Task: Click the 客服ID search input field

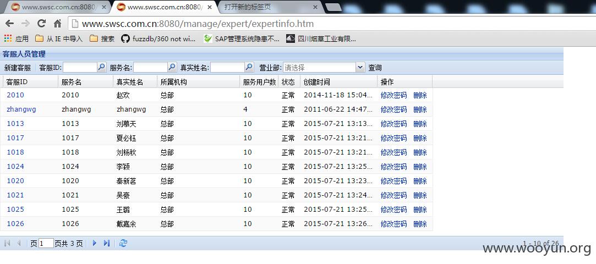Action: (80, 67)
